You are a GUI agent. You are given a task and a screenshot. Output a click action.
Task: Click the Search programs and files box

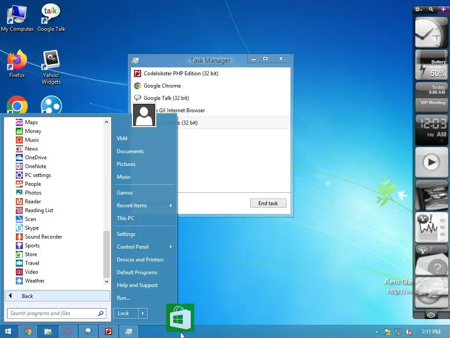[57, 313]
